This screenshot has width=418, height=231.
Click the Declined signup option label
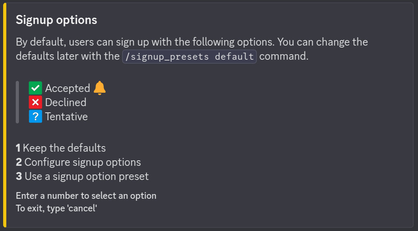tap(65, 103)
